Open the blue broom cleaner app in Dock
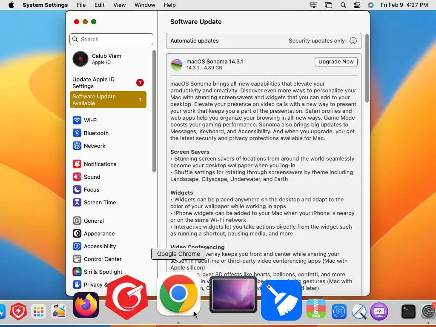 281,300
